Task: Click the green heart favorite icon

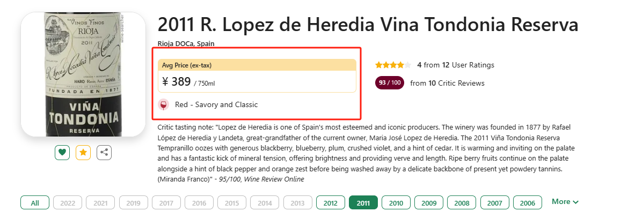Action: pyautogui.click(x=62, y=152)
